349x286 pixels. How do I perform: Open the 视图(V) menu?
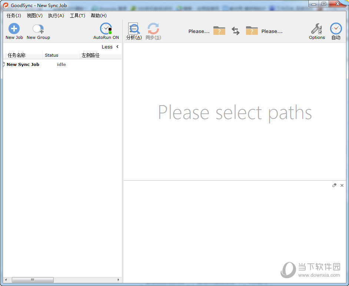34,16
